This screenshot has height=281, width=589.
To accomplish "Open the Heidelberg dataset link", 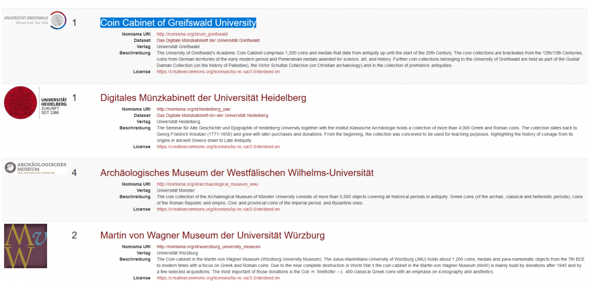I will [x=212, y=116].
